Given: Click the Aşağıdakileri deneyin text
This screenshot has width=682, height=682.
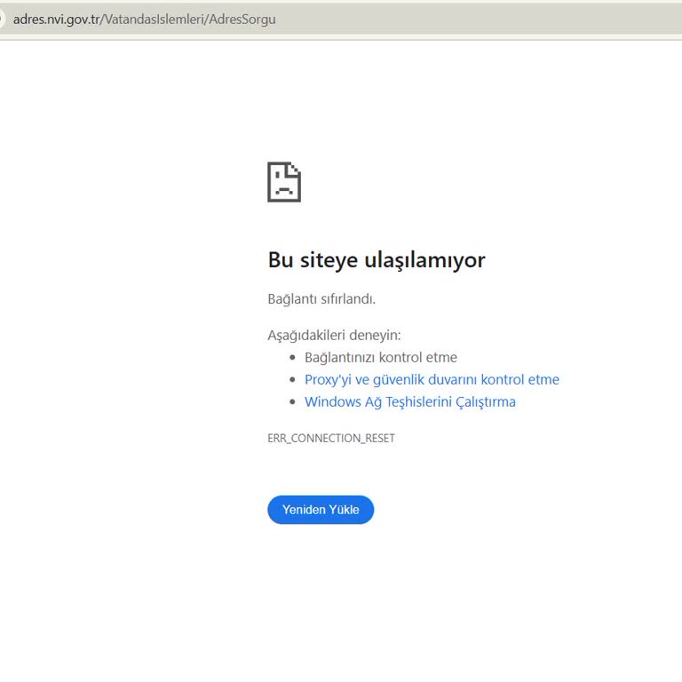Looking at the screenshot, I should [x=334, y=336].
